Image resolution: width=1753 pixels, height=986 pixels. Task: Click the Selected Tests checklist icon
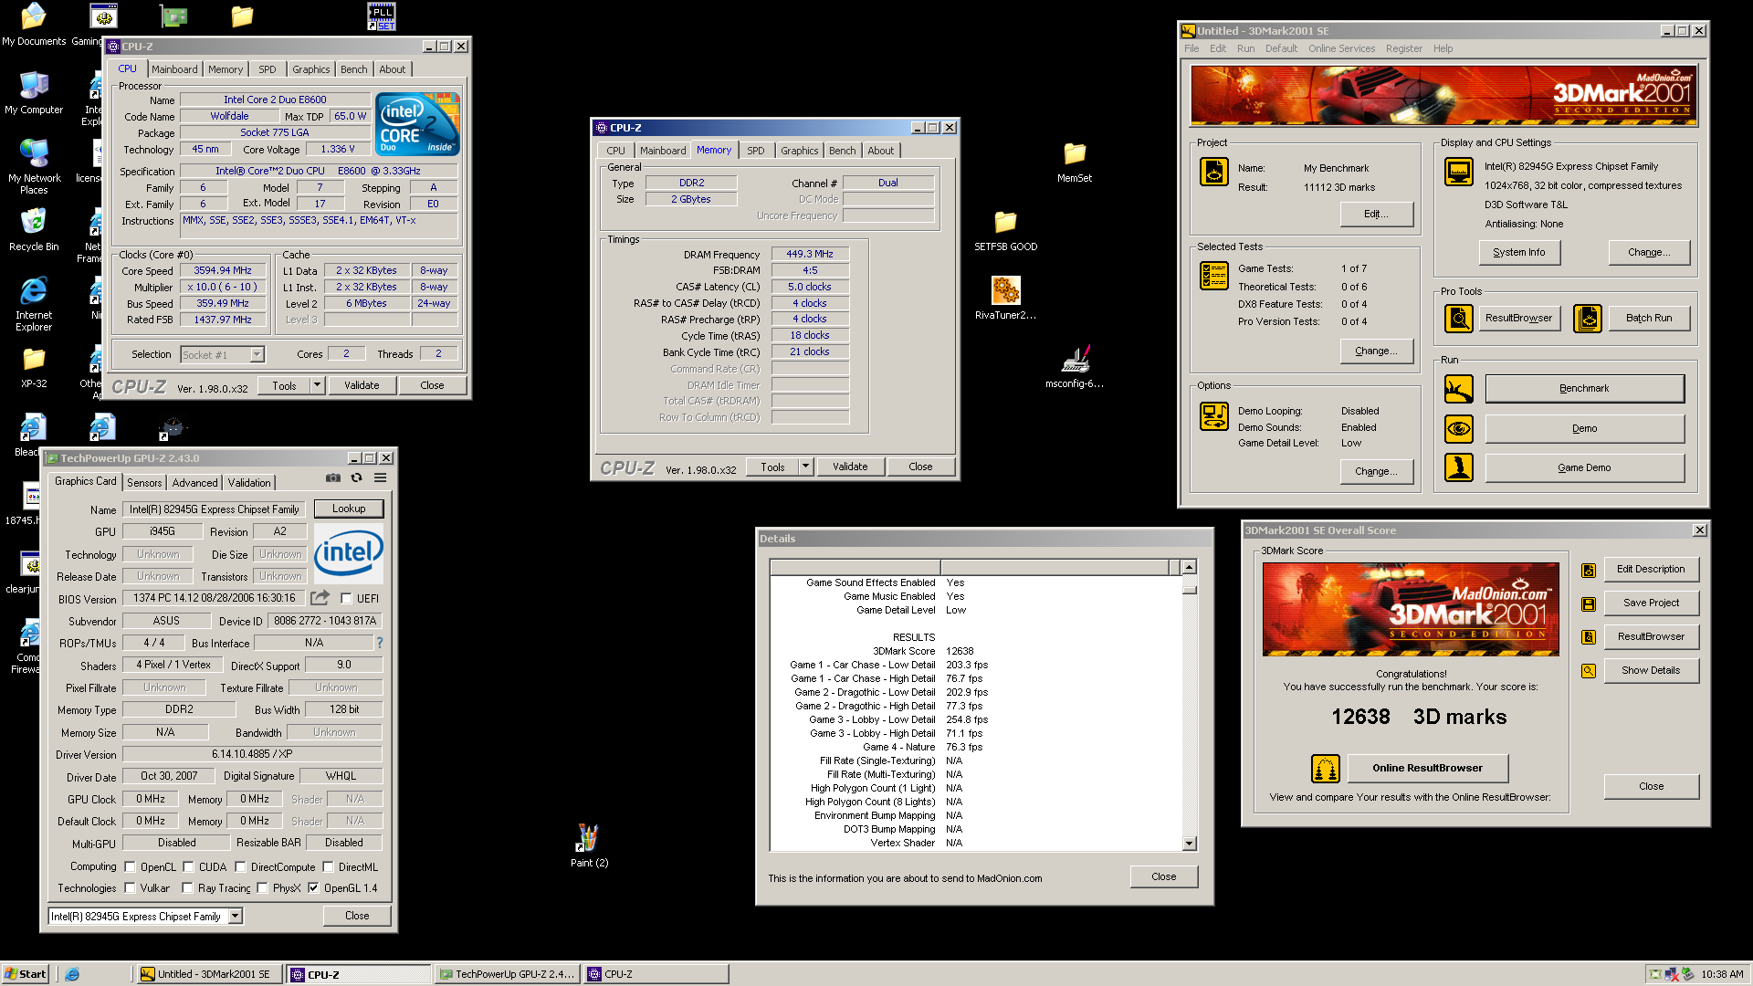click(x=1214, y=276)
